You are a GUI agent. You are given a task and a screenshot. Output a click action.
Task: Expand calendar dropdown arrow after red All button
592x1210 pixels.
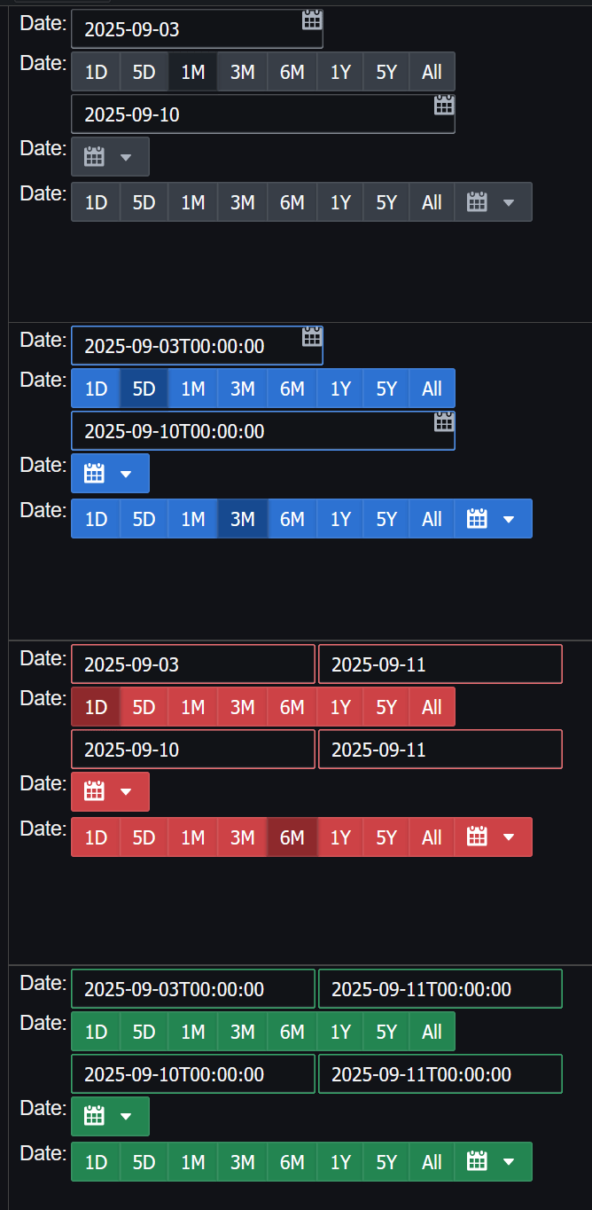pyautogui.click(x=508, y=837)
